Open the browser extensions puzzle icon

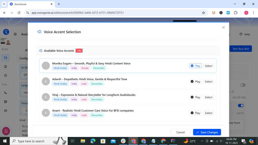[236, 13]
